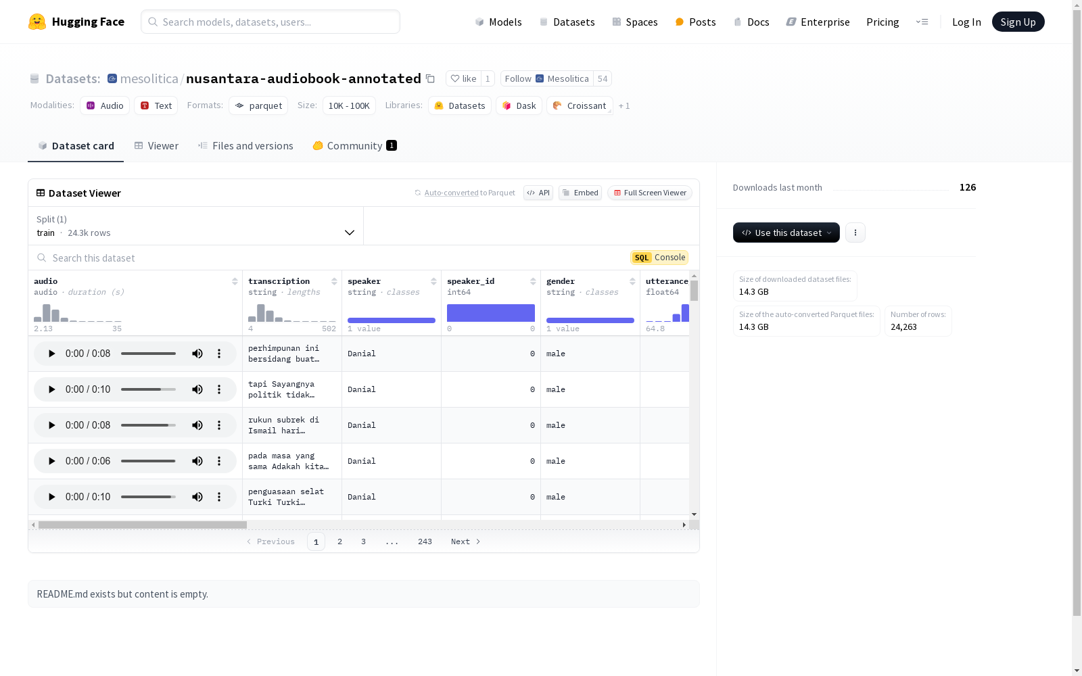Open Posts in the top navigation
Screen dimensions: 1082x676
695,22
